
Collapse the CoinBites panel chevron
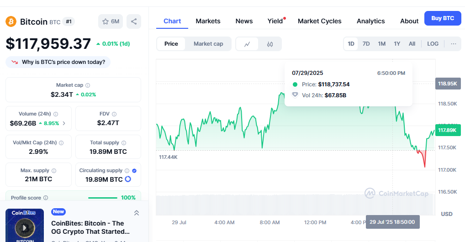[137, 213]
